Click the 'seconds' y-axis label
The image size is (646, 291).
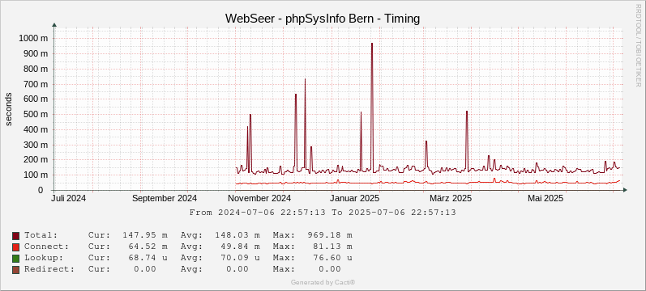coord(9,109)
